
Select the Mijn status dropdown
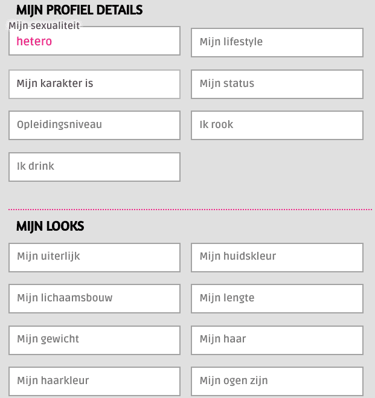(277, 84)
